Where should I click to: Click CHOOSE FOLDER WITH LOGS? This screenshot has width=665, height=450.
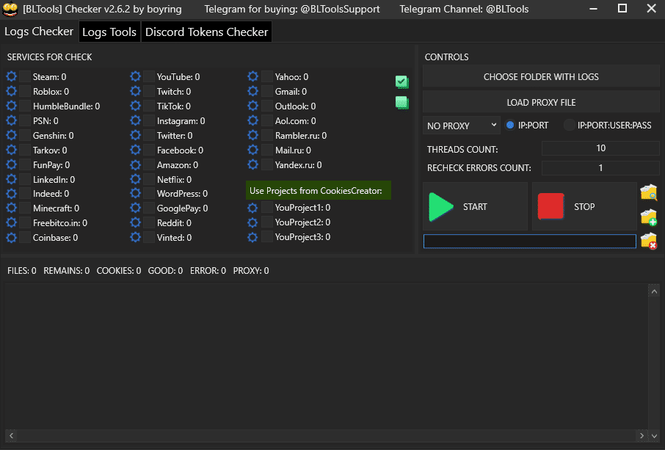point(540,76)
